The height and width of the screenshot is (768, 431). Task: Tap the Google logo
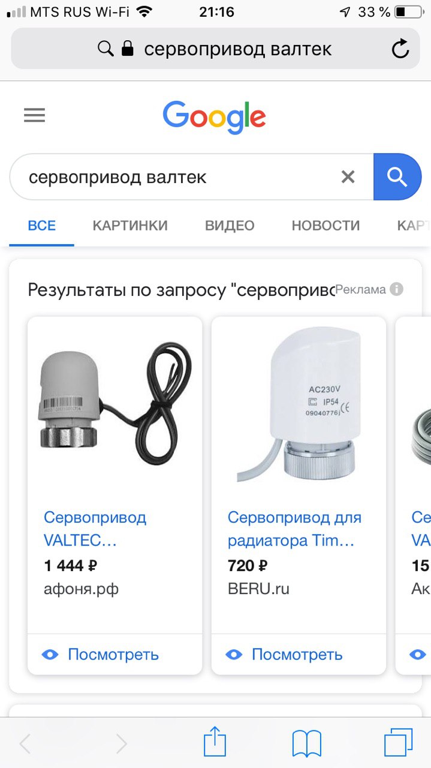tap(214, 117)
